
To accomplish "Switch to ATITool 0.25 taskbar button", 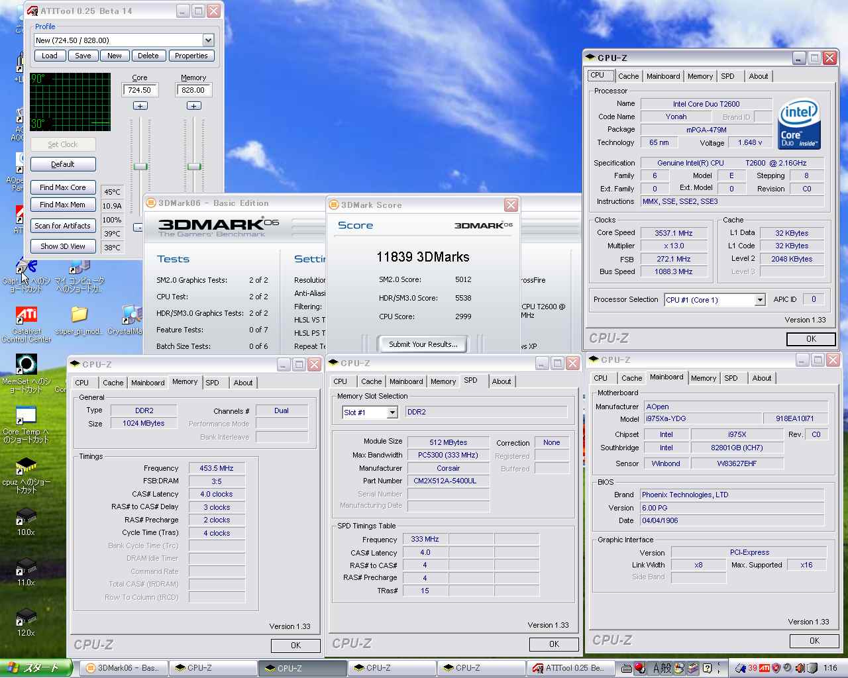I will [570, 668].
